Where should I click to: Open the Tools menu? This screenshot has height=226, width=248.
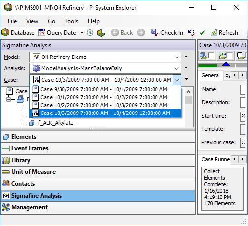(71, 21)
